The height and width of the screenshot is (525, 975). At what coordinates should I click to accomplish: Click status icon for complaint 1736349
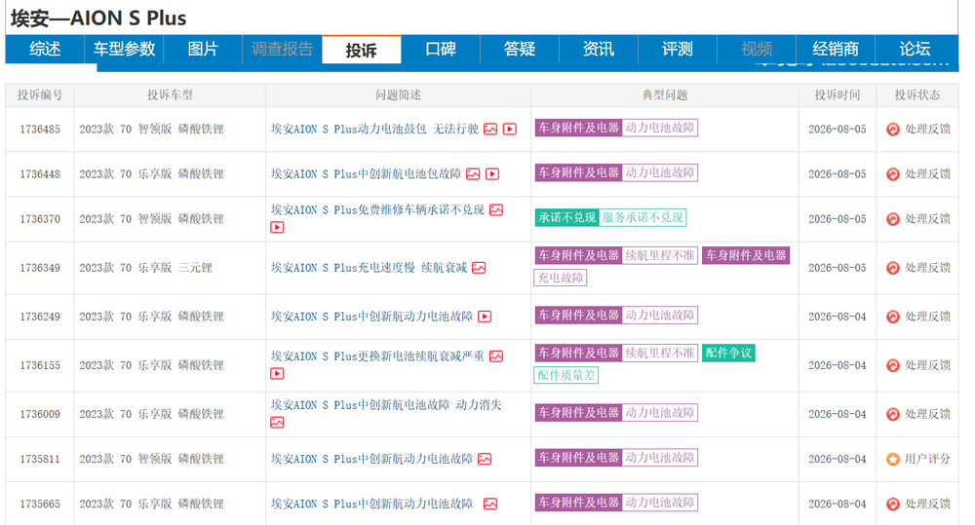pos(893,268)
